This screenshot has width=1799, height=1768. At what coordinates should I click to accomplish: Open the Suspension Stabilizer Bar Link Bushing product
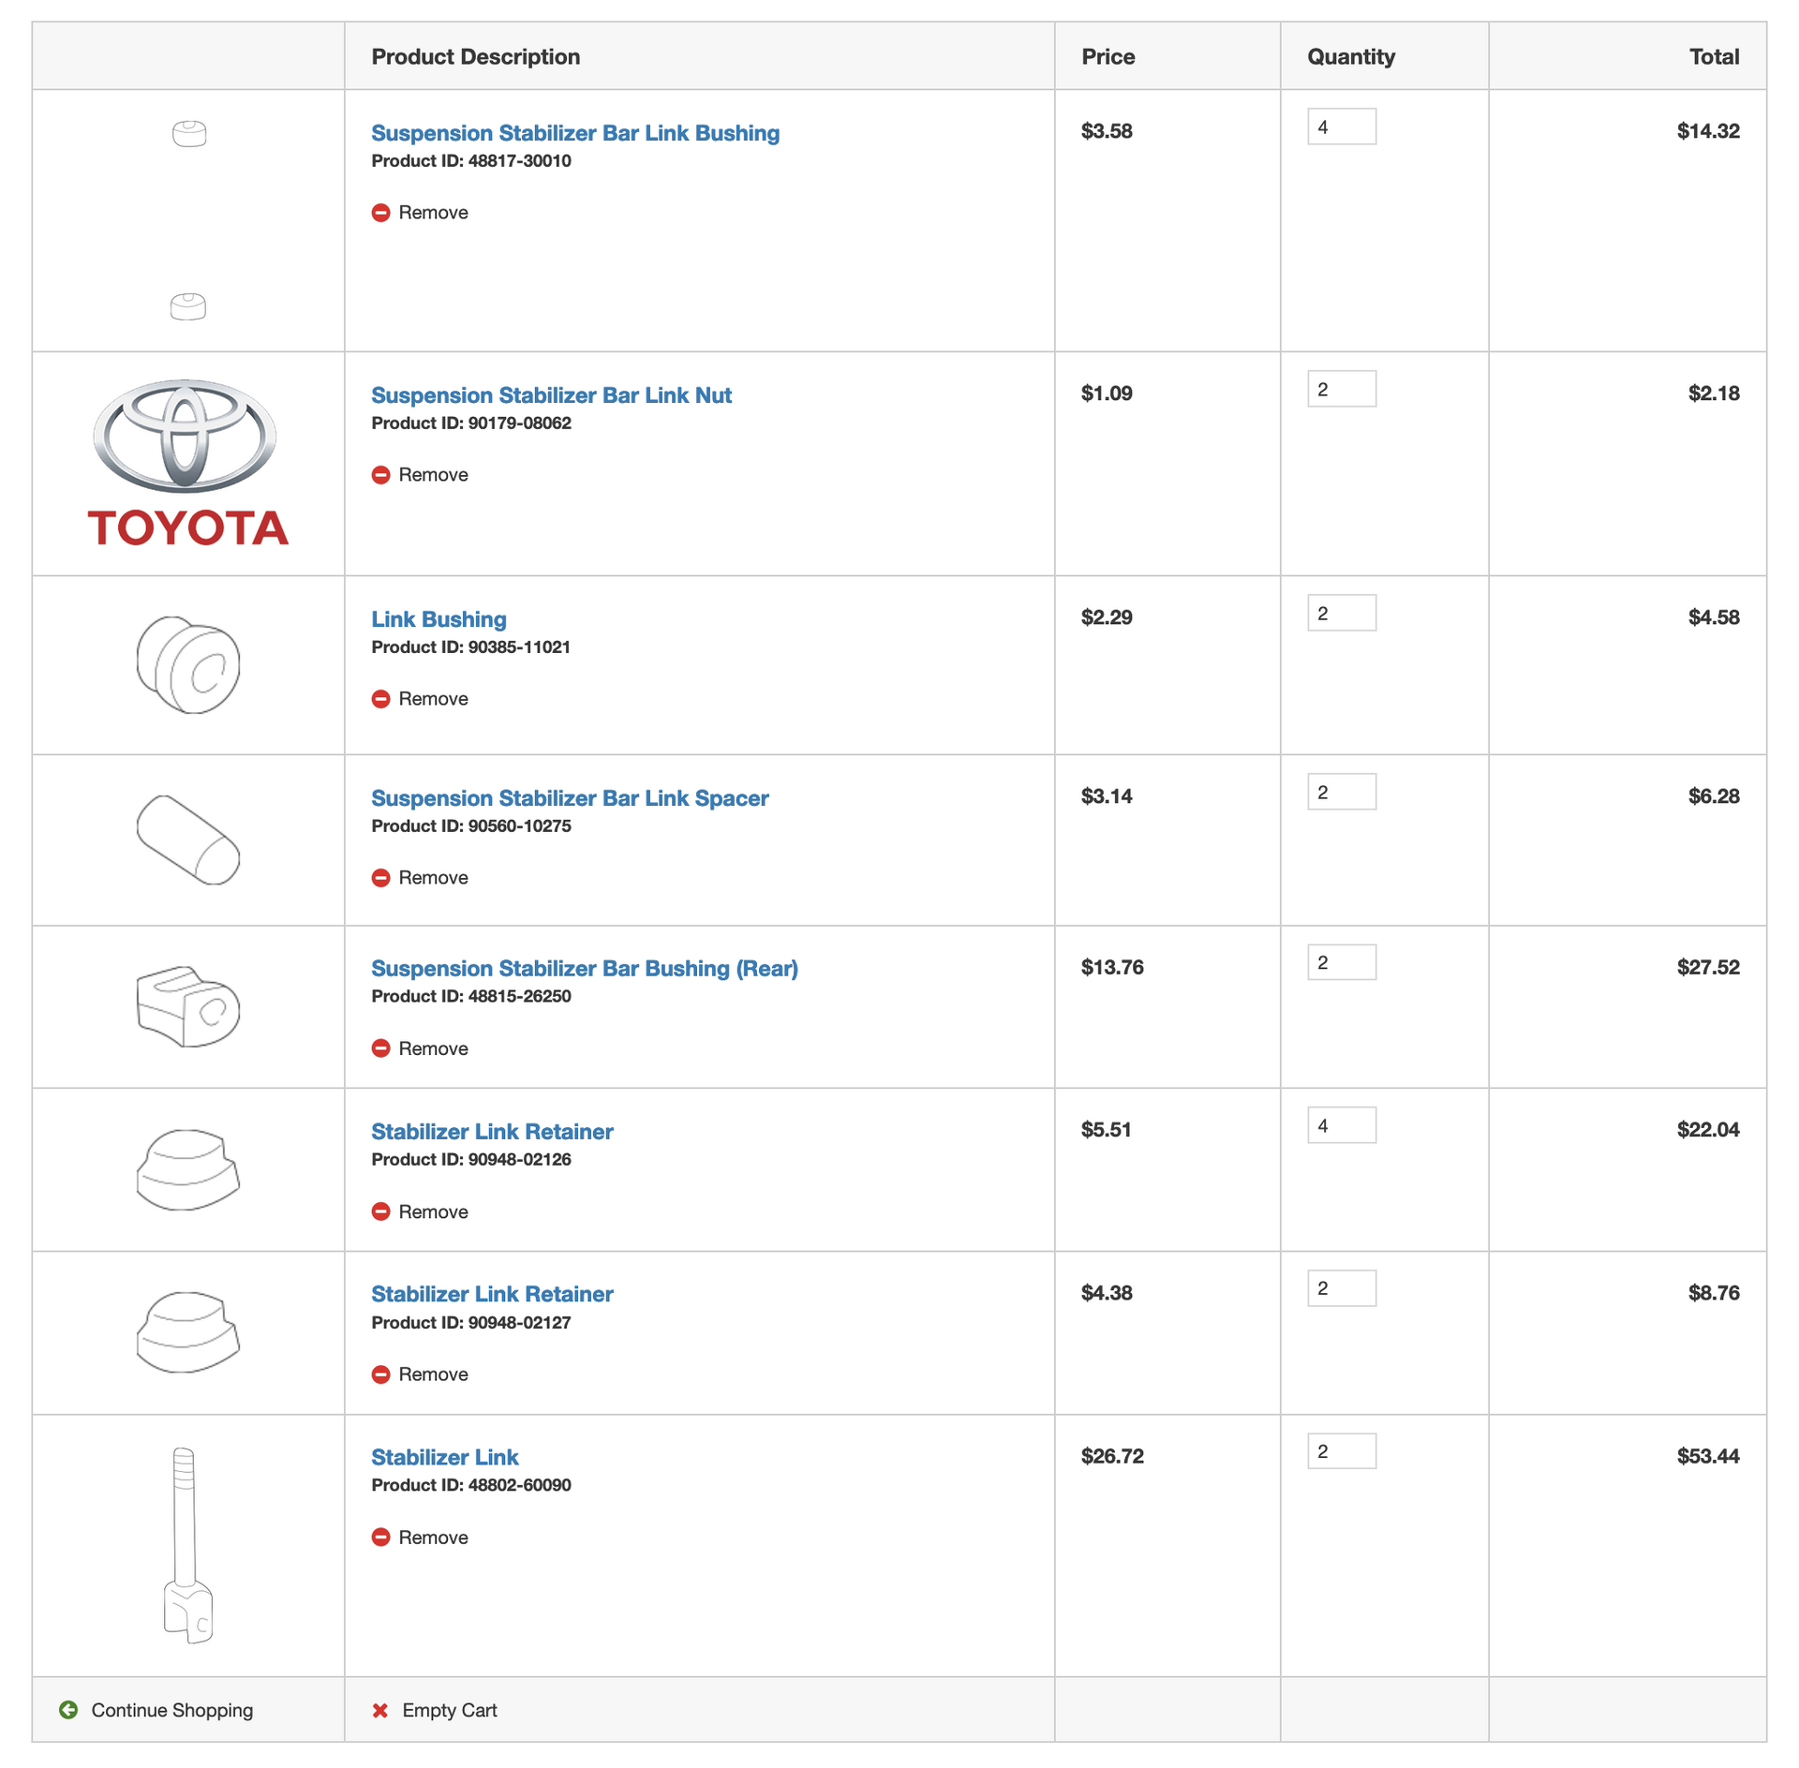575,133
